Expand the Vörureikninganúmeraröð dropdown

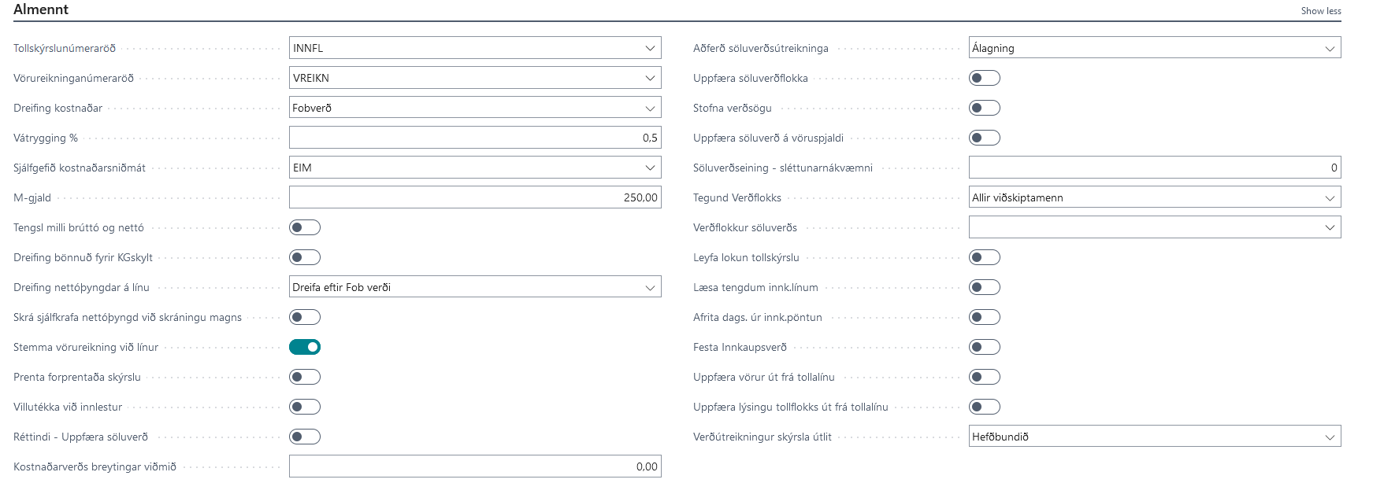pyautogui.click(x=474, y=78)
